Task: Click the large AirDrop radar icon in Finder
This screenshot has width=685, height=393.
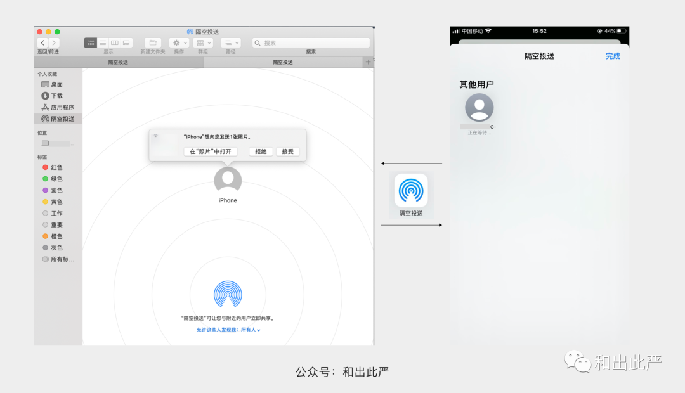Action: 228,295
